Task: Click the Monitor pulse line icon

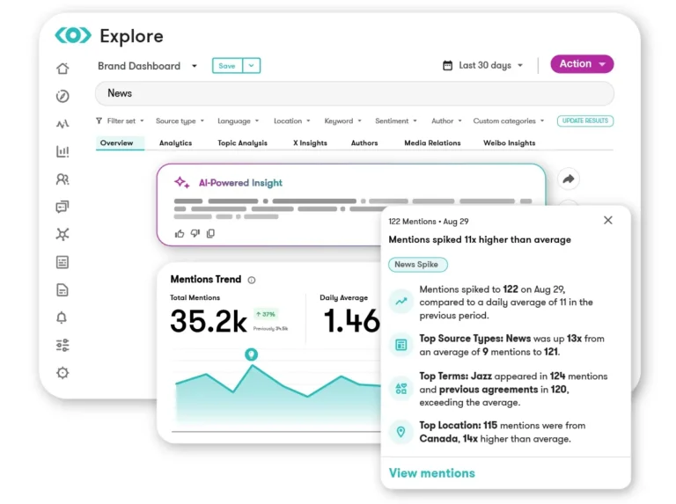Action: click(x=62, y=124)
